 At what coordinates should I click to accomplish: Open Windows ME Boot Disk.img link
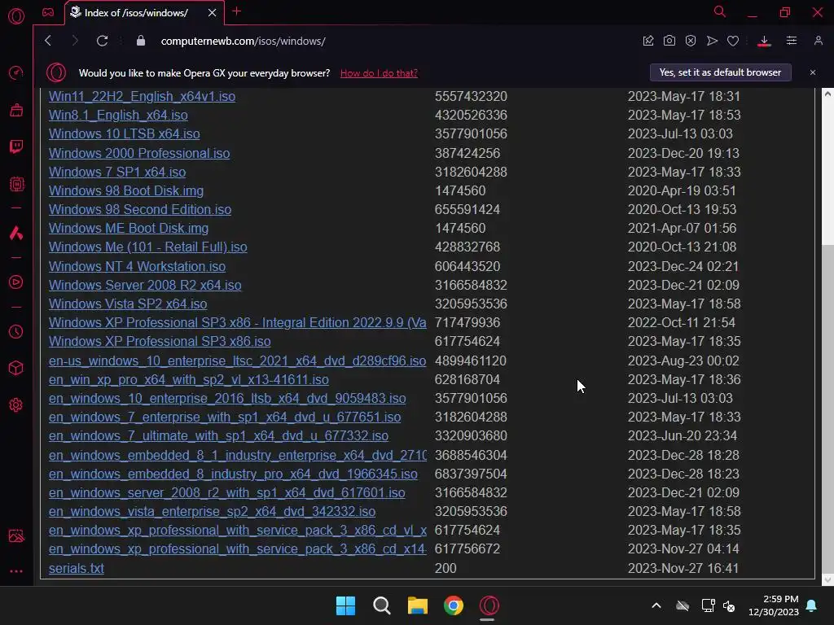[x=128, y=228]
